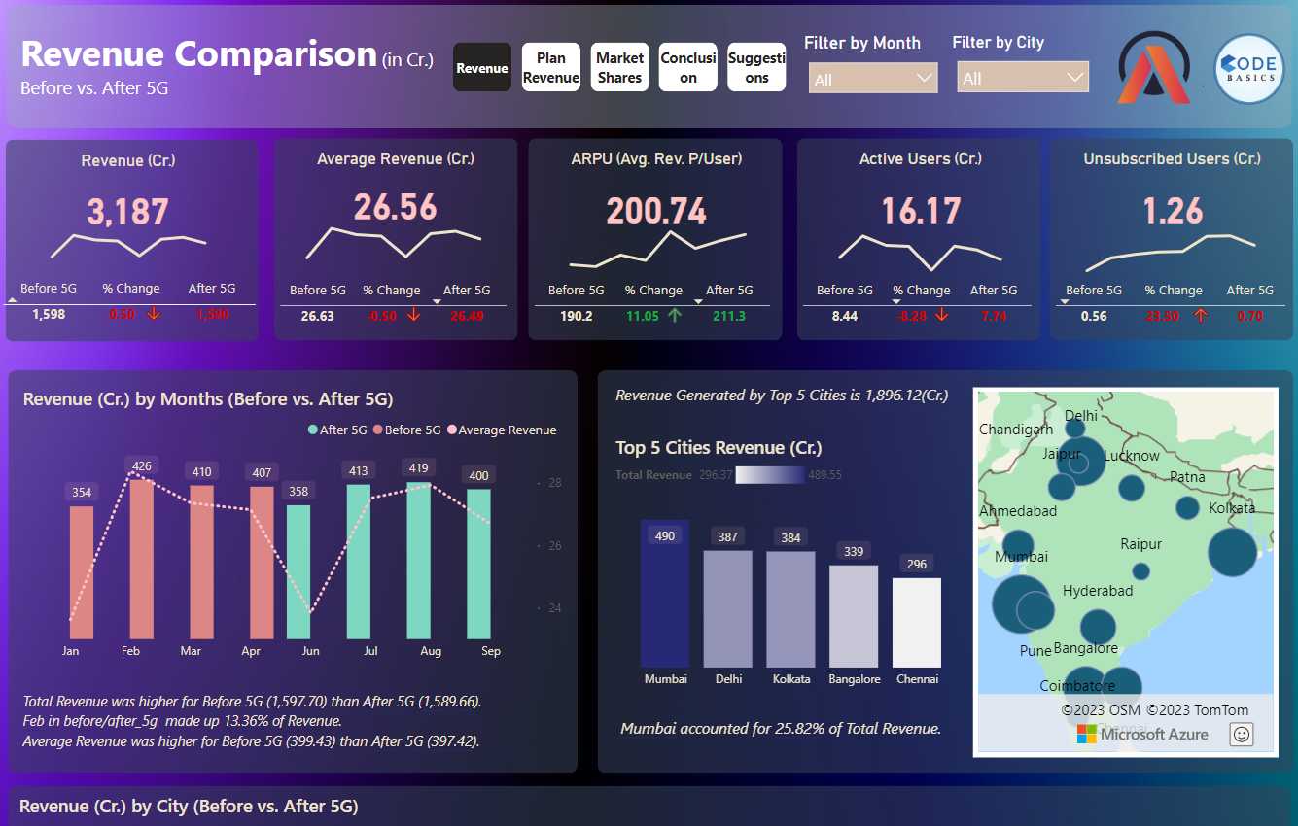The height and width of the screenshot is (826, 1298).
Task: Open the Suggestions page button
Action: coord(756,68)
